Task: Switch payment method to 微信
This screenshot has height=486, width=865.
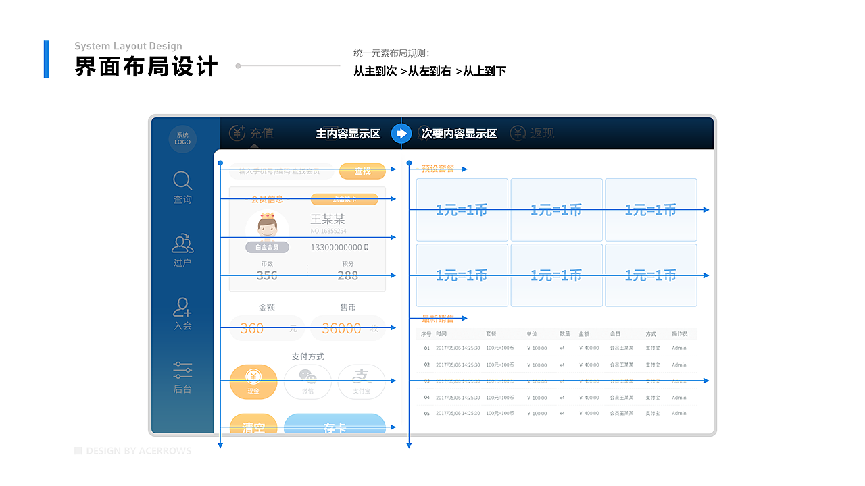Action: coord(307,381)
